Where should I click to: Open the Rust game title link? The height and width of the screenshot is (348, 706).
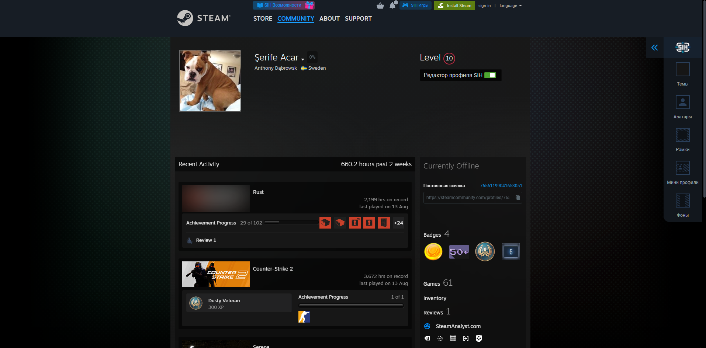tap(258, 192)
